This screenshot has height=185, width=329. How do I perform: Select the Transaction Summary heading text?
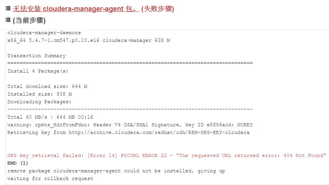point(36,56)
